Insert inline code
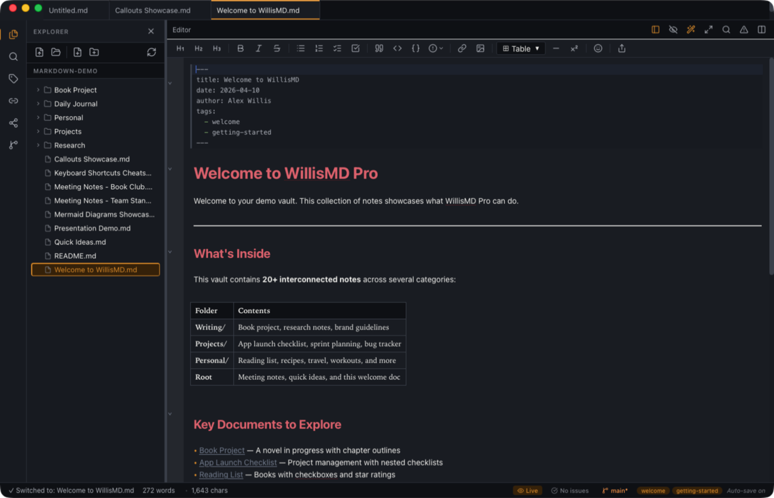The width and height of the screenshot is (774, 498). [x=397, y=48]
